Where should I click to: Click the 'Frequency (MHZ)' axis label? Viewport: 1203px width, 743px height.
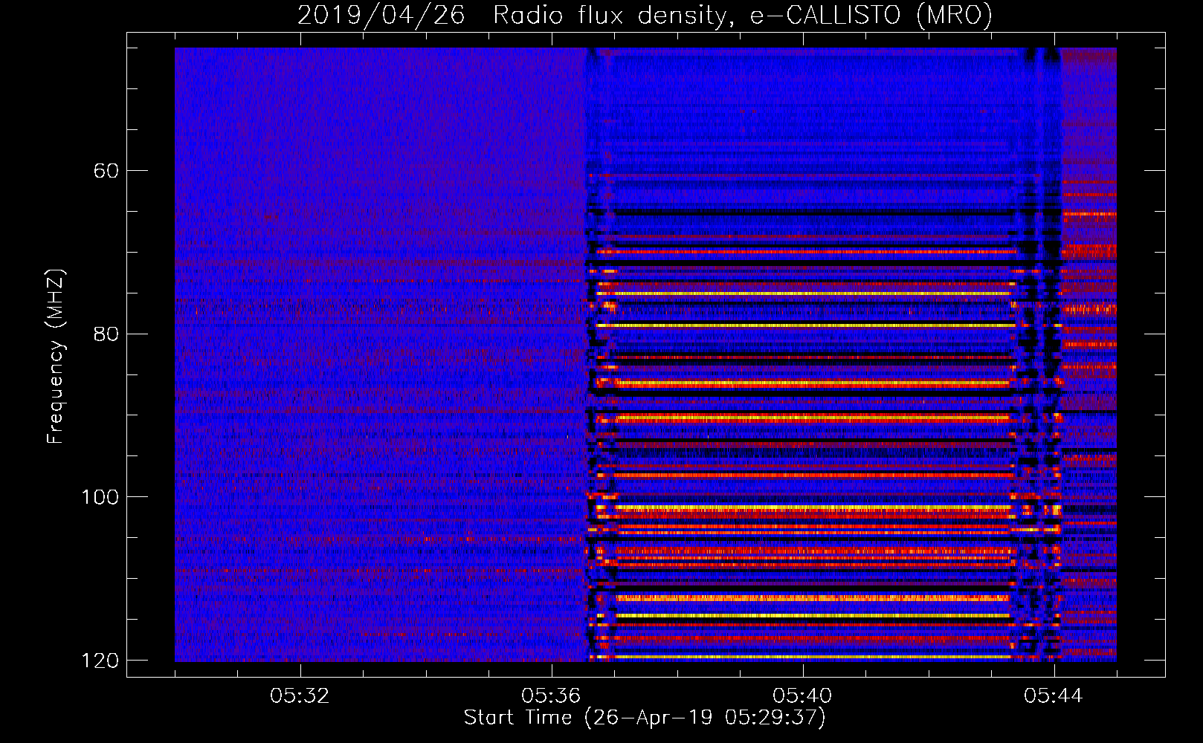tap(56, 357)
